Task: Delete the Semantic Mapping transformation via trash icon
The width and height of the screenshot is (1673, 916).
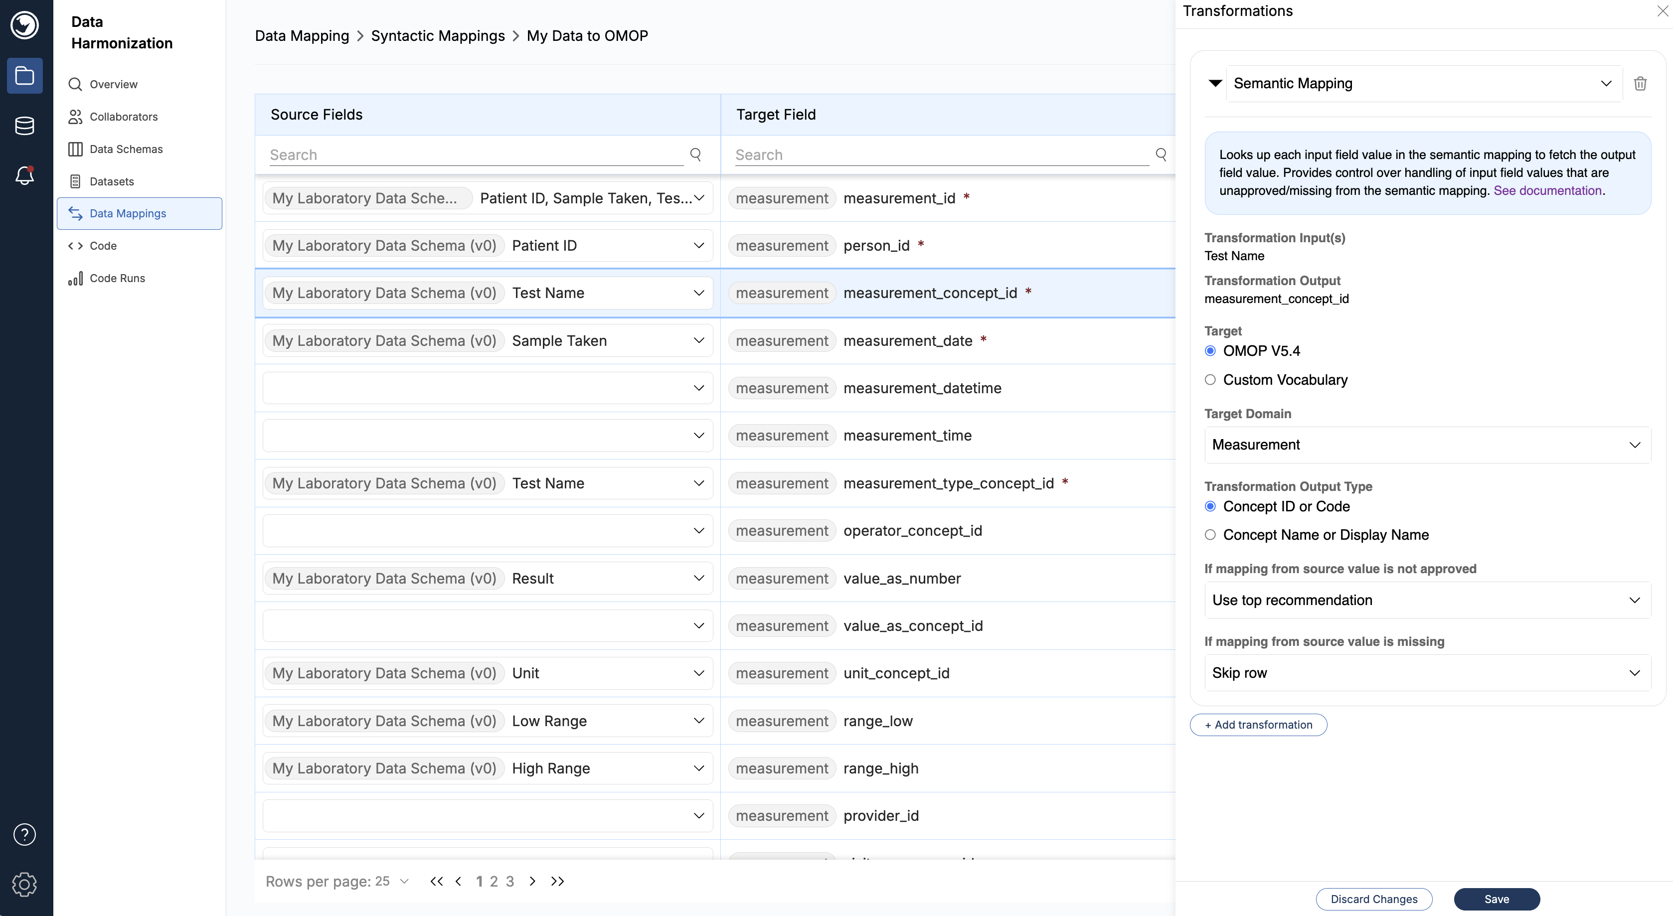Action: pyautogui.click(x=1639, y=84)
